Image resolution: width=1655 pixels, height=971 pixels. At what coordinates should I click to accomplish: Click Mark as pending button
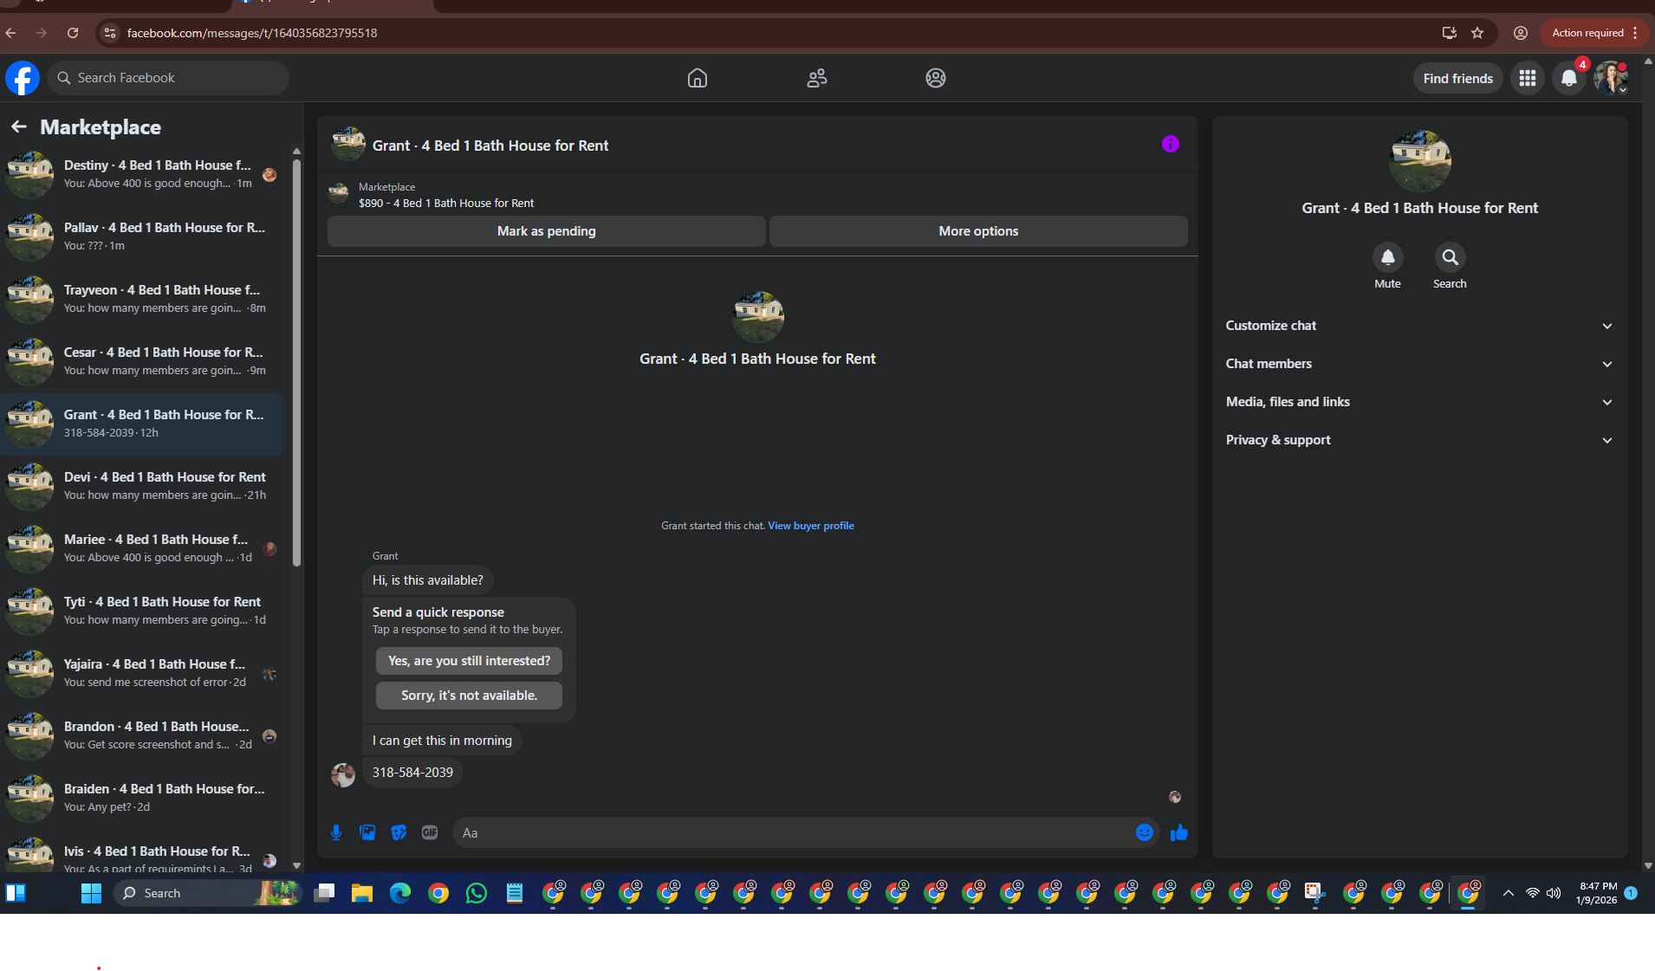coord(547,231)
